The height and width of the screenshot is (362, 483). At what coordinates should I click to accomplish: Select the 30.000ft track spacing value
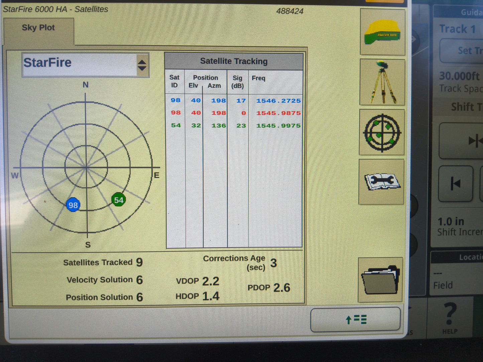(459, 76)
